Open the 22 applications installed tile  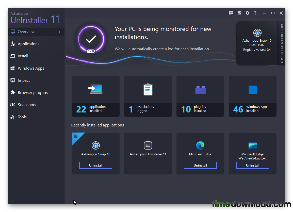[x=95, y=96]
